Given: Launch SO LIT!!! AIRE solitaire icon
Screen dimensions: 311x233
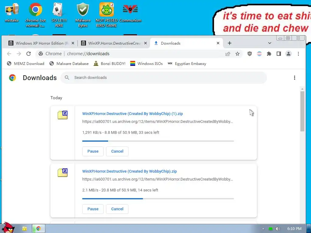Looking at the screenshot, I should tap(59, 15).
